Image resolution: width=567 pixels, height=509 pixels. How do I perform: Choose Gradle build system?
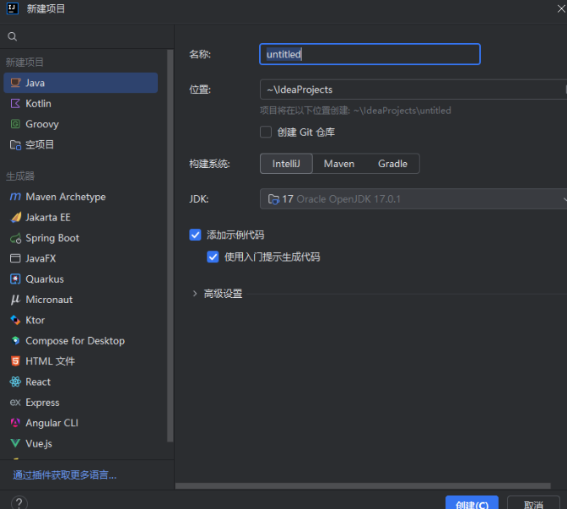tap(392, 164)
